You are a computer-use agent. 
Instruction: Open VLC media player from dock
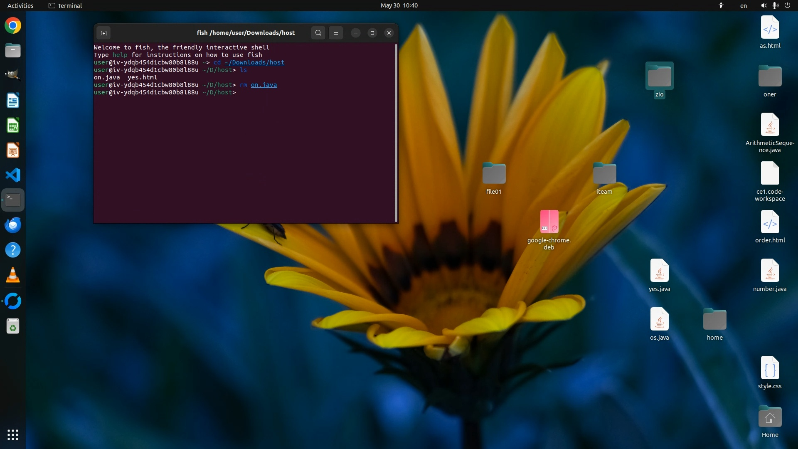pyautogui.click(x=13, y=275)
